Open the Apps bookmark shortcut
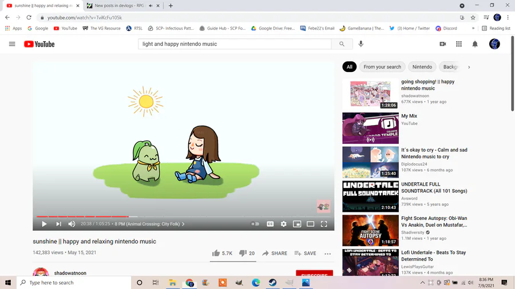 pos(14,29)
